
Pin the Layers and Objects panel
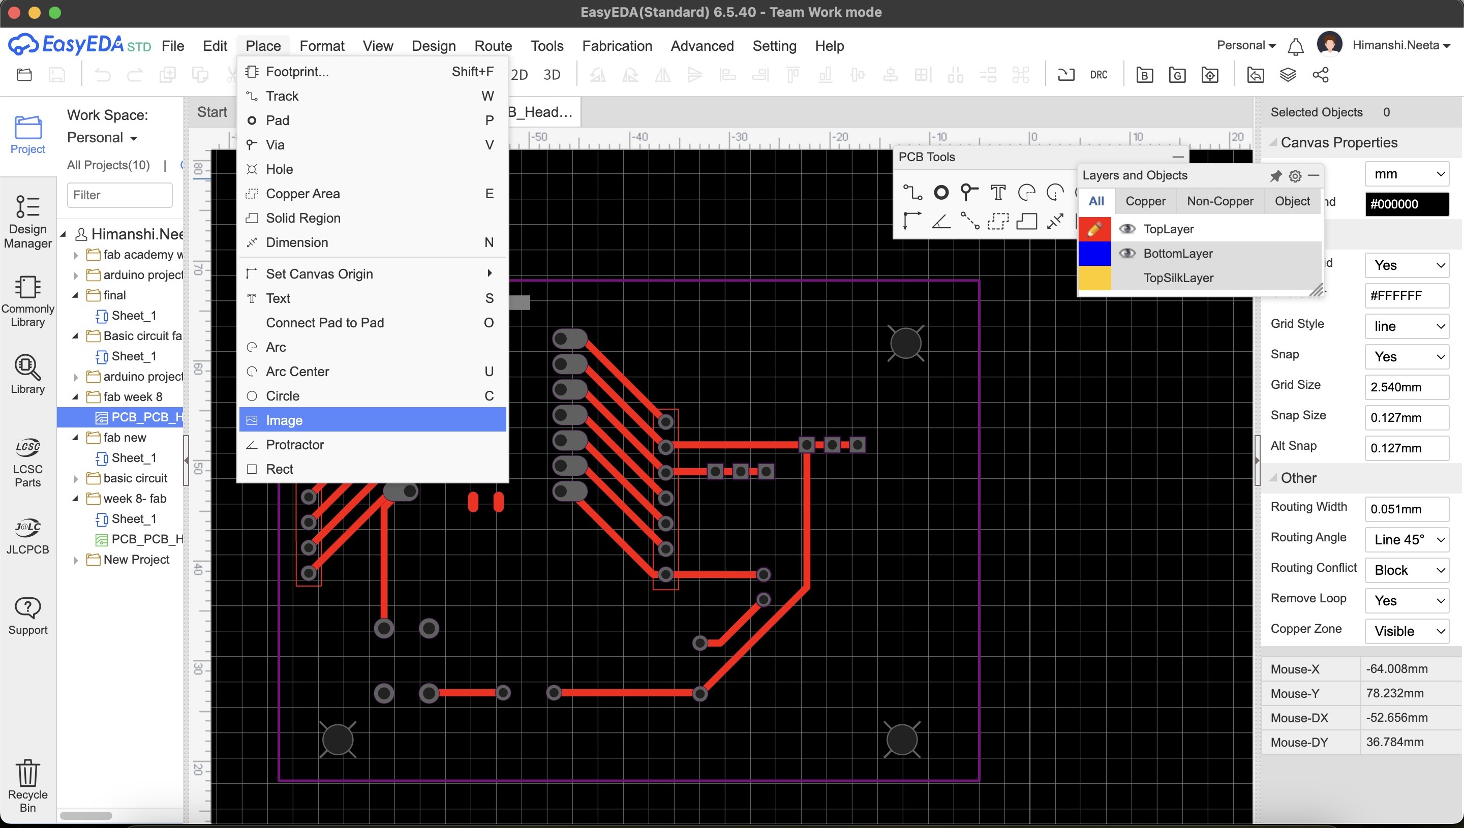[1276, 176]
